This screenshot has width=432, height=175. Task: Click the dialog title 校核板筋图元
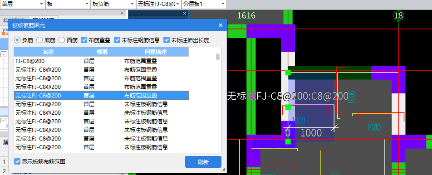[x=29, y=25]
